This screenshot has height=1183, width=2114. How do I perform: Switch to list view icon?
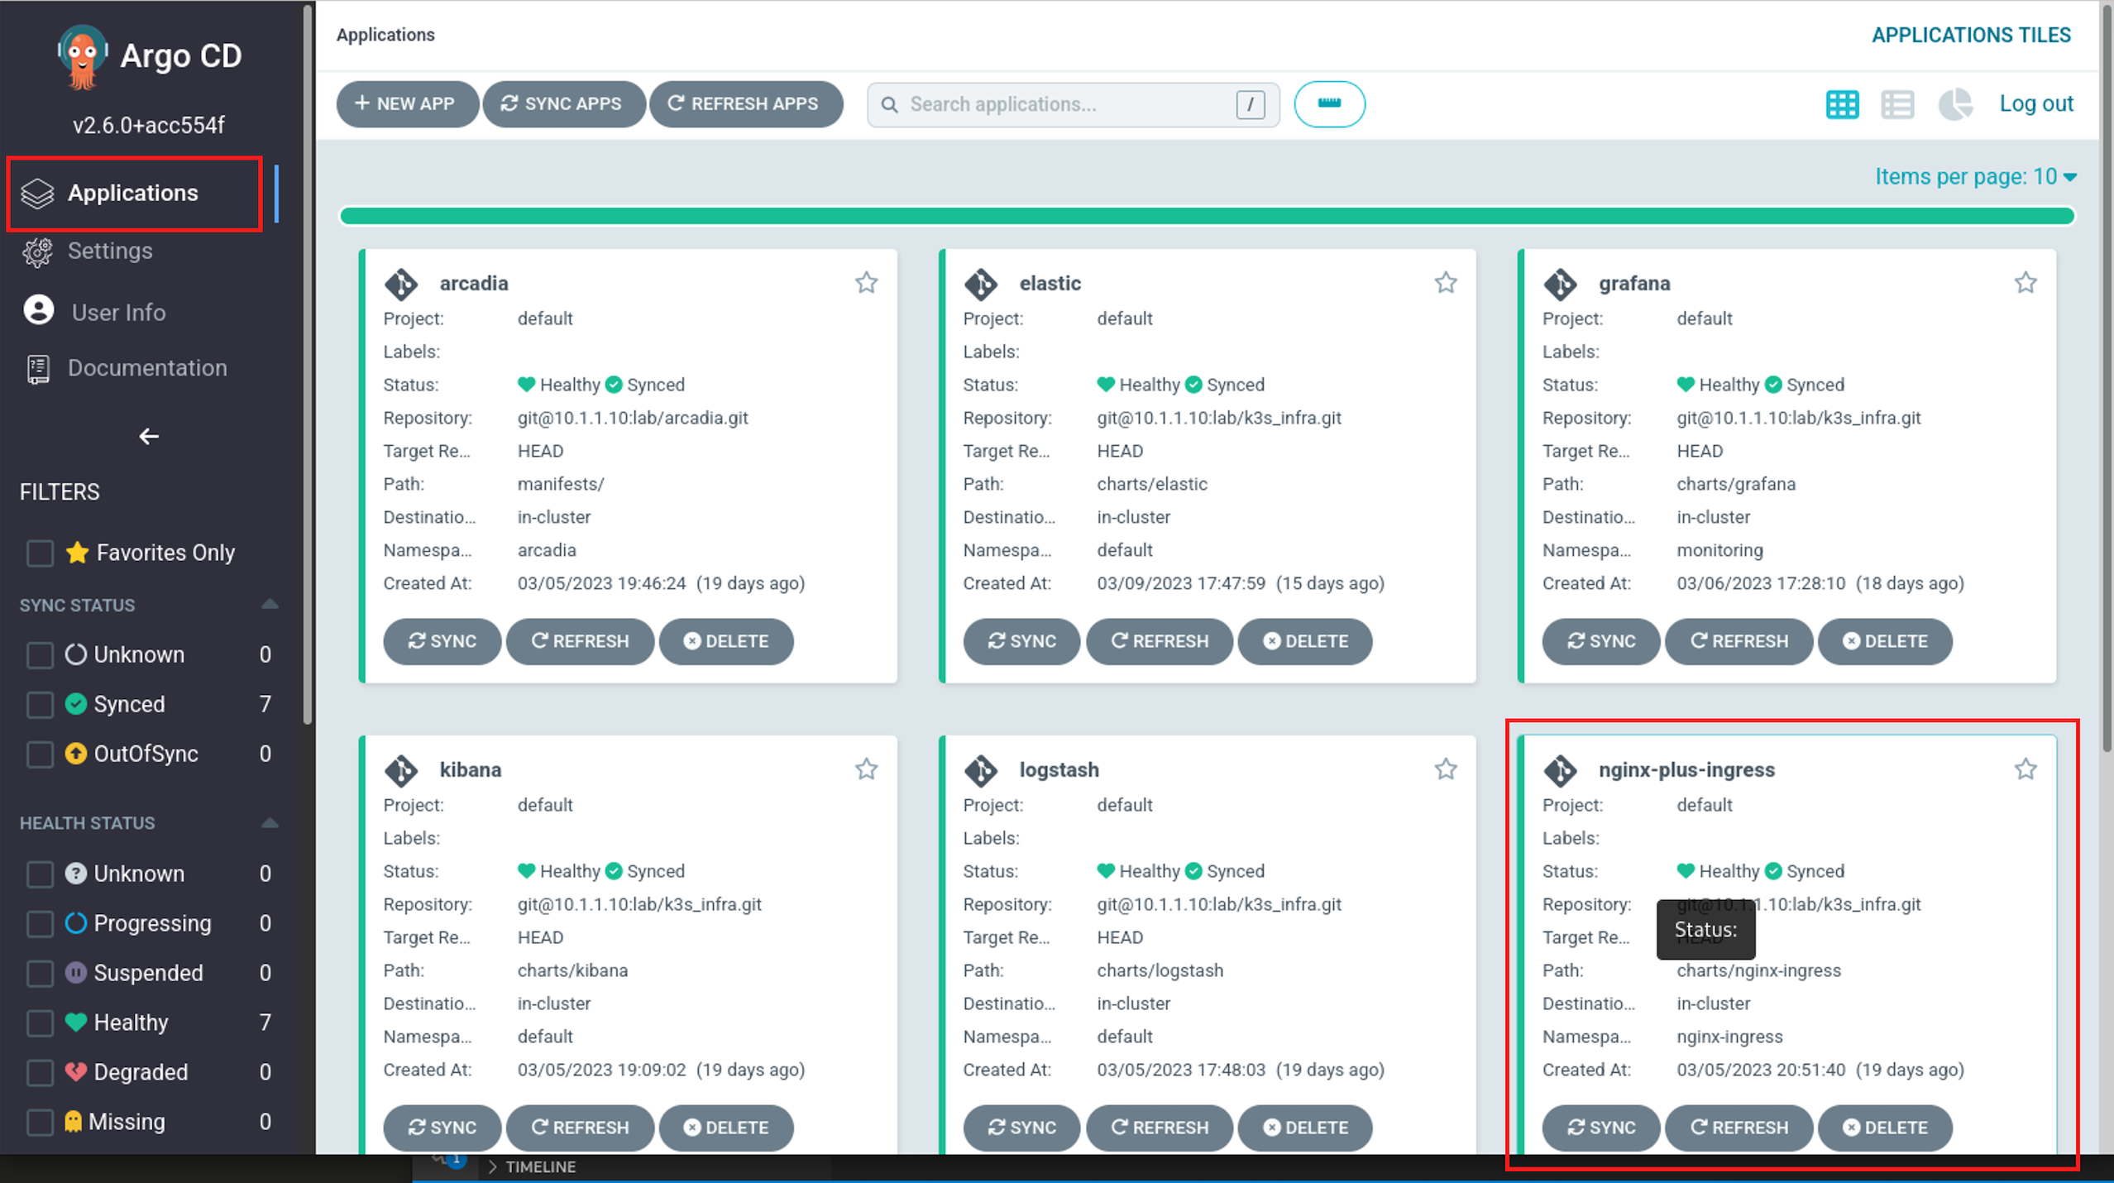click(x=1897, y=104)
